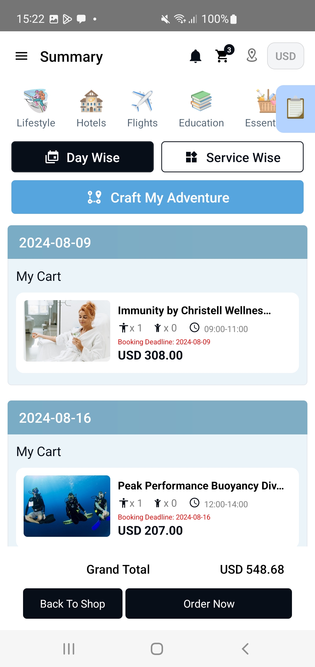Image resolution: width=315 pixels, height=667 pixels.
Task: Switch to Service Wise view
Action: 232,157
